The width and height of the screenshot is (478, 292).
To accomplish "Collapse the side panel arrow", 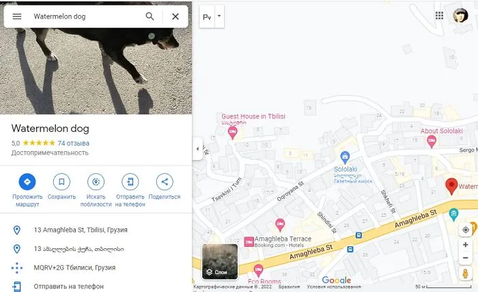I will [197, 149].
